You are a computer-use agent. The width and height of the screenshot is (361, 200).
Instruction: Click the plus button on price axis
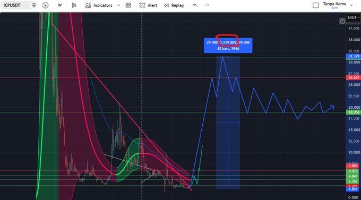[342, 21]
